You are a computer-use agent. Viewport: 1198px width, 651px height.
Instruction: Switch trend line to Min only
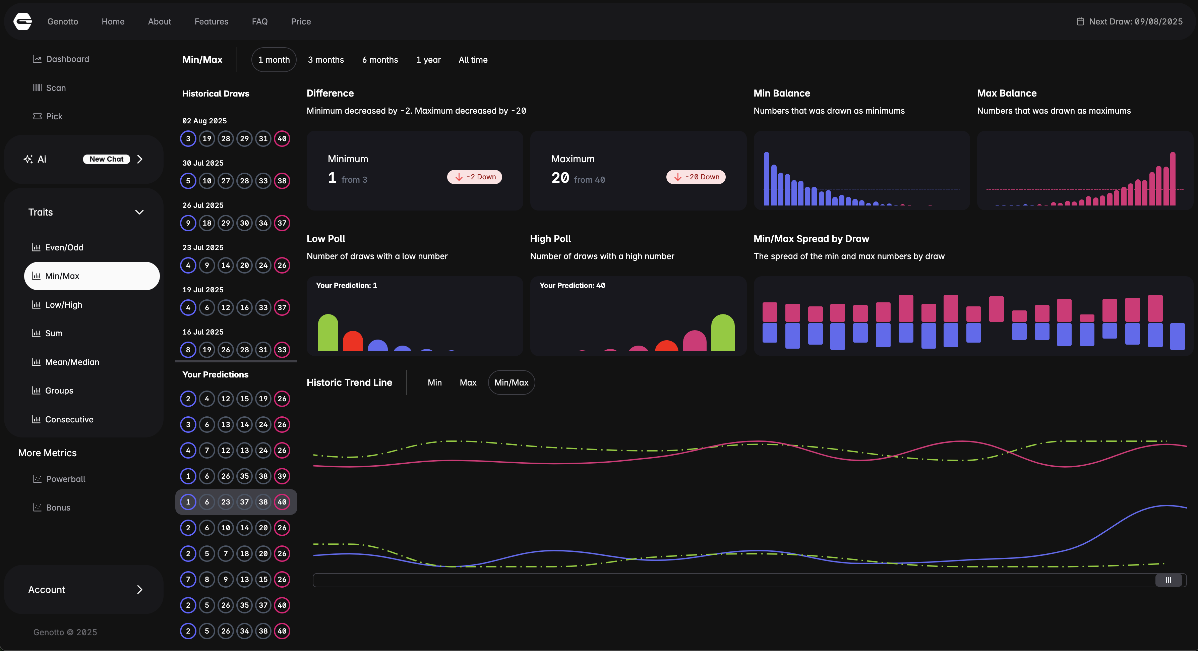click(434, 382)
